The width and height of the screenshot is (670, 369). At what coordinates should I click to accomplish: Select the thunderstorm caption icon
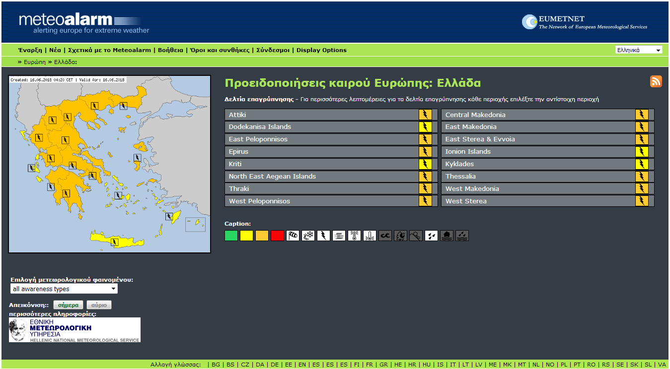coord(323,236)
